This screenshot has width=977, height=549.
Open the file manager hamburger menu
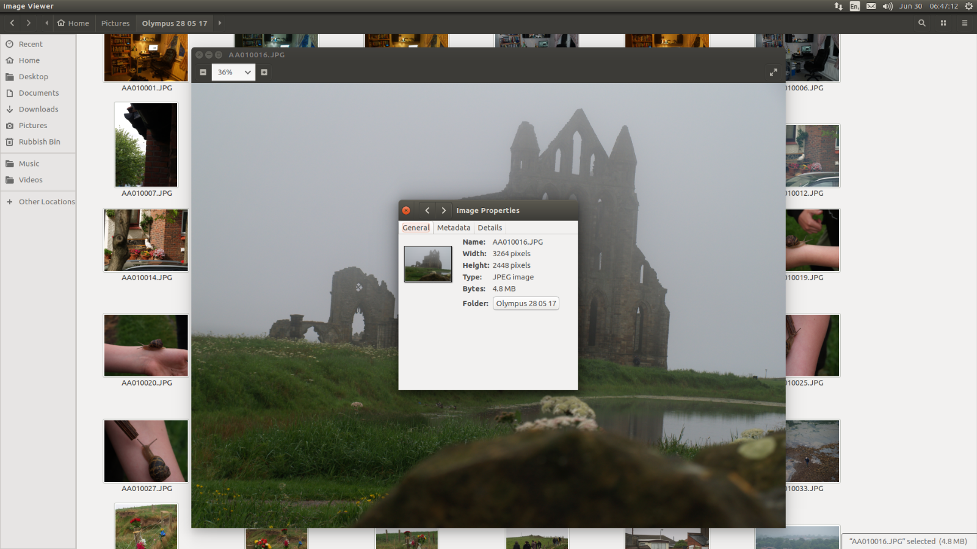pyautogui.click(x=965, y=23)
